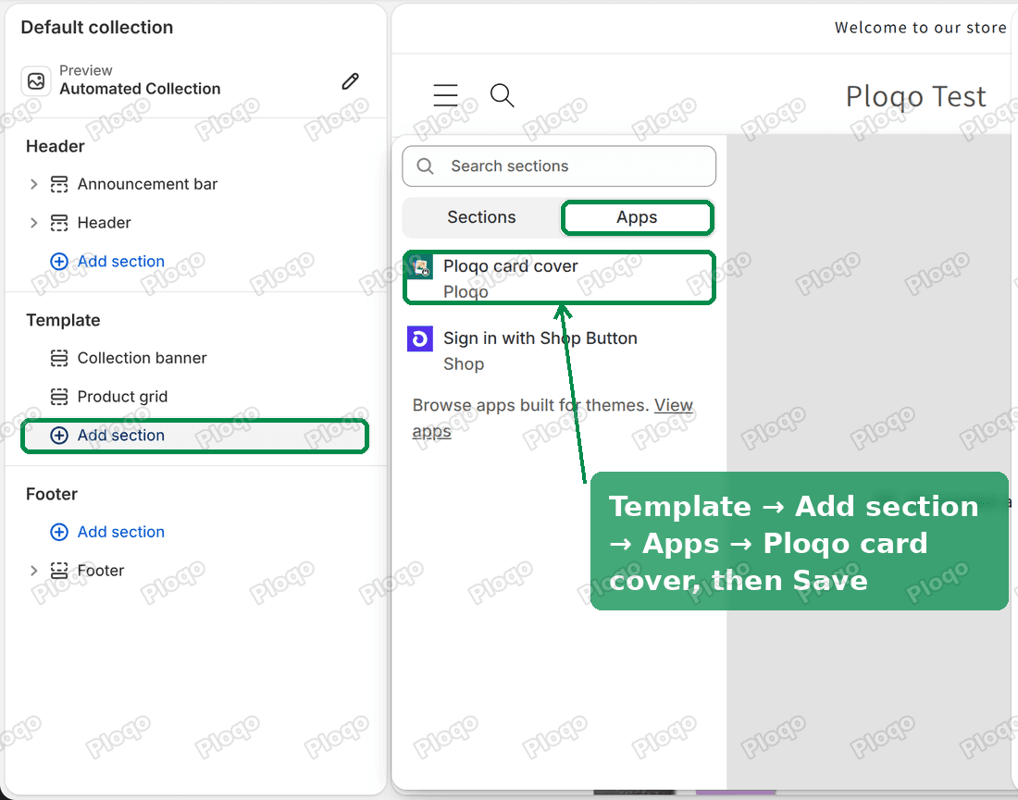
Task: Open the hamburger menu in store preview
Action: (x=446, y=95)
